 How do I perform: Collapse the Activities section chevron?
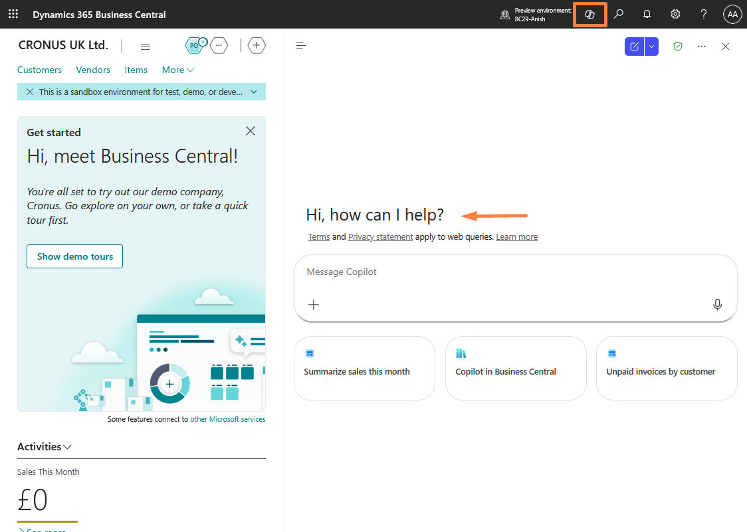[x=68, y=447]
